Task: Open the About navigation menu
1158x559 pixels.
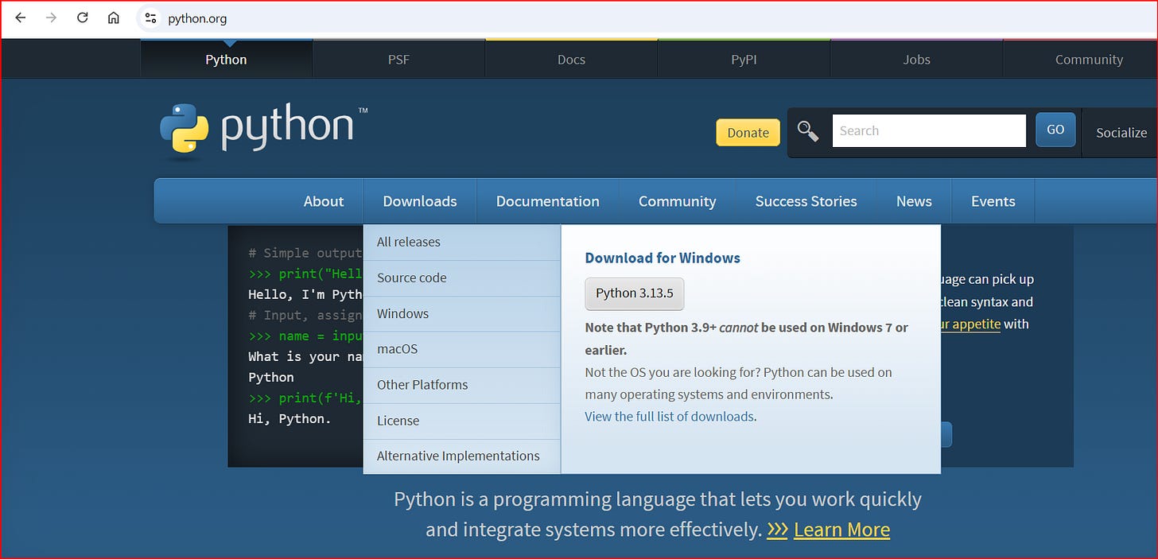Action: 324,201
